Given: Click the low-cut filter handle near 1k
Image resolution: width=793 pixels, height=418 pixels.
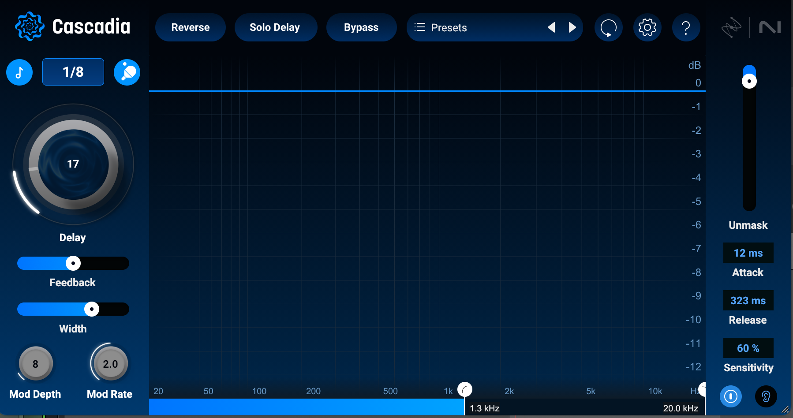Looking at the screenshot, I should click(465, 389).
